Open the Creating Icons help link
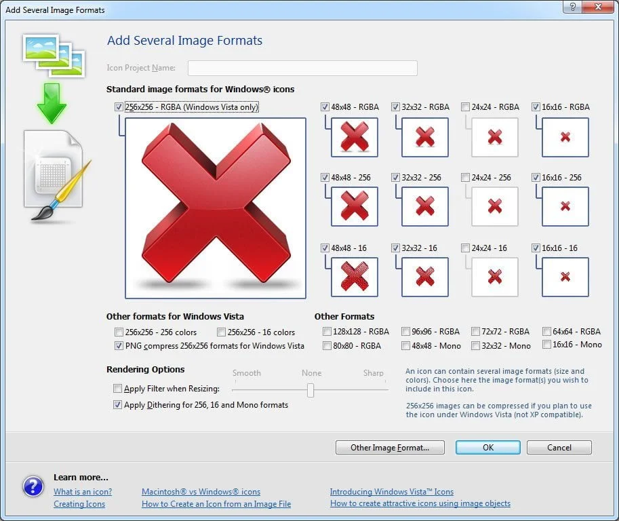This screenshot has width=619, height=521. (79, 504)
